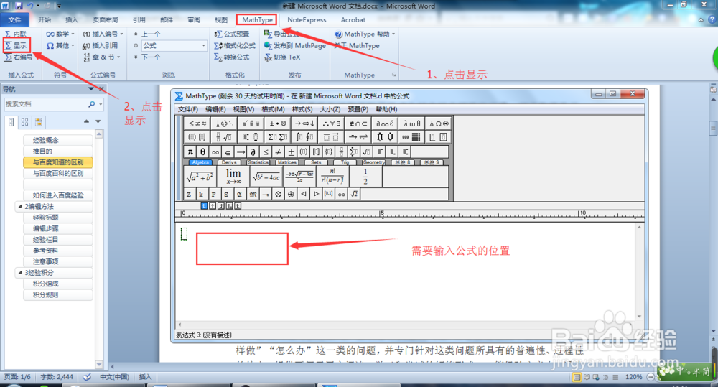Open the relational symbols palette (≤≠≈)
Screen dimensions: 718x387
tap(197, 123)
